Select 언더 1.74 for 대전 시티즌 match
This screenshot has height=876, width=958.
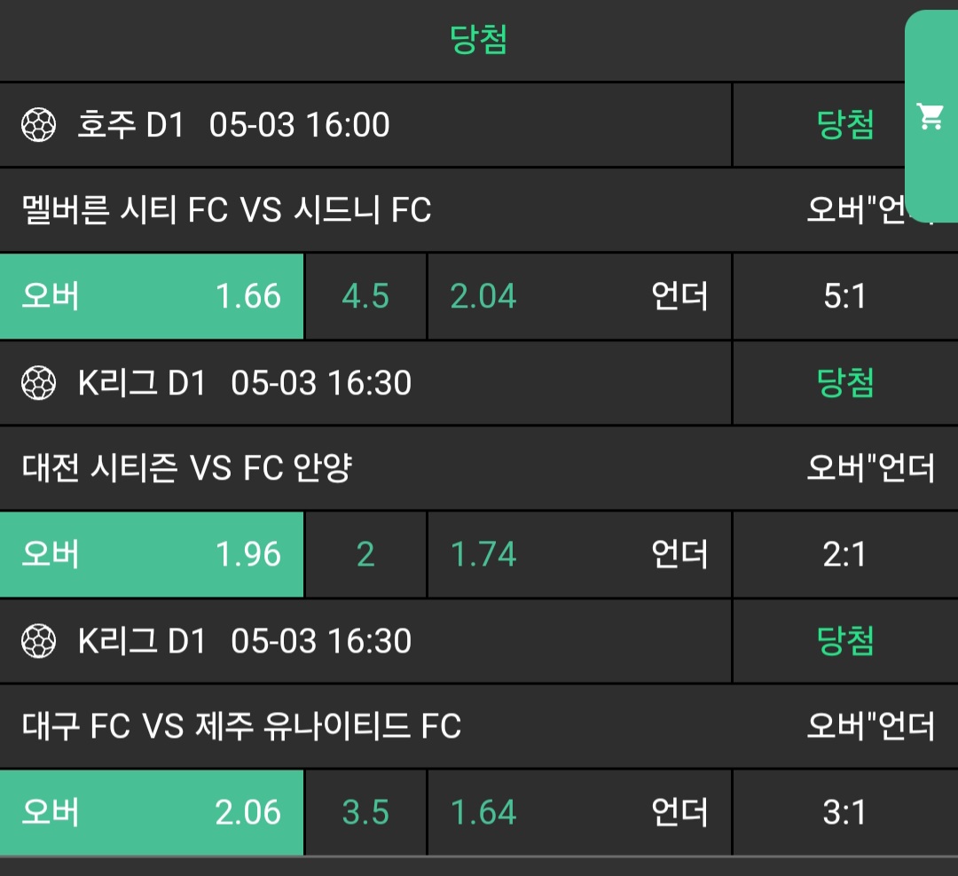tap(579, 554)
